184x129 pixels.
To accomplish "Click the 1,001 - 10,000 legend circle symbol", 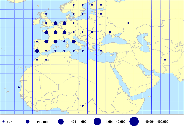I will (x=97, y=121).
